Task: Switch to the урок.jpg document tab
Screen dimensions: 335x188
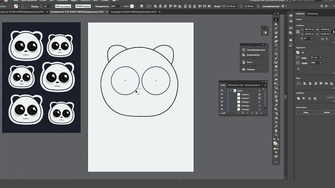Action: 133,12
